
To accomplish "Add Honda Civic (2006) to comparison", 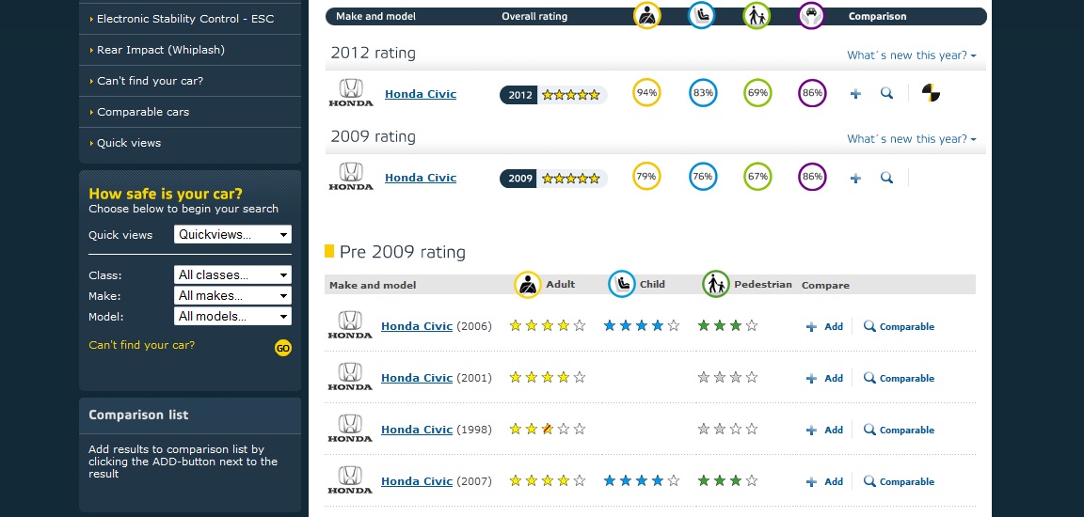I will [824, 326].
